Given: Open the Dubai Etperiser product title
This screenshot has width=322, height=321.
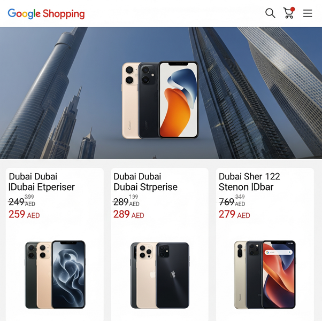Looking at the screenshot, I should [42, 182].
